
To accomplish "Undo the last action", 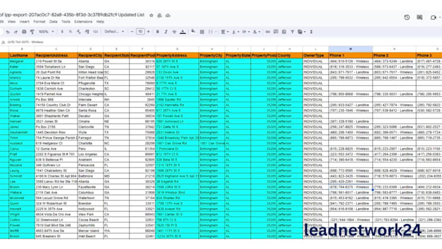I will click(8, 32).
